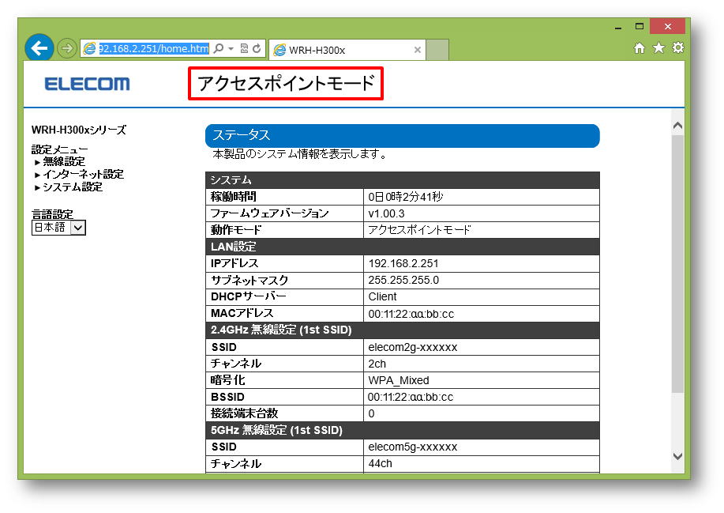Open address bar dropdown arrow

click(231, 48)
